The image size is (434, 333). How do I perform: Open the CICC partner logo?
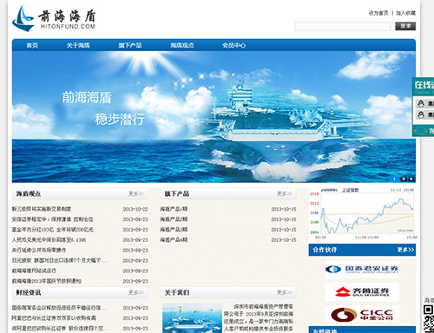click(x=362, y=314)
